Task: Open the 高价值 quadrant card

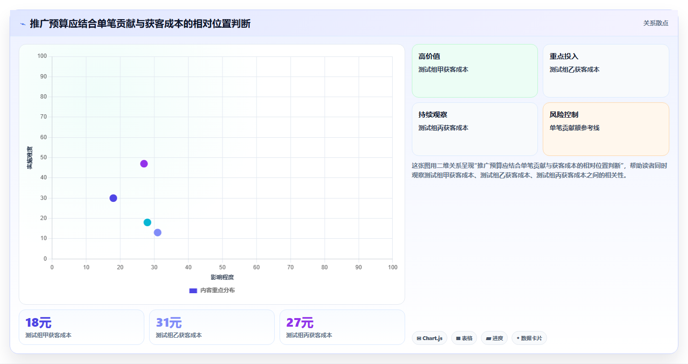Action: (x=475, y=71)
